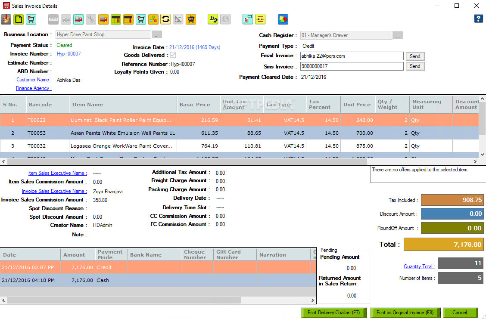Open Item Sales Executive Name link
486x319 pixels.
(58, 173)
